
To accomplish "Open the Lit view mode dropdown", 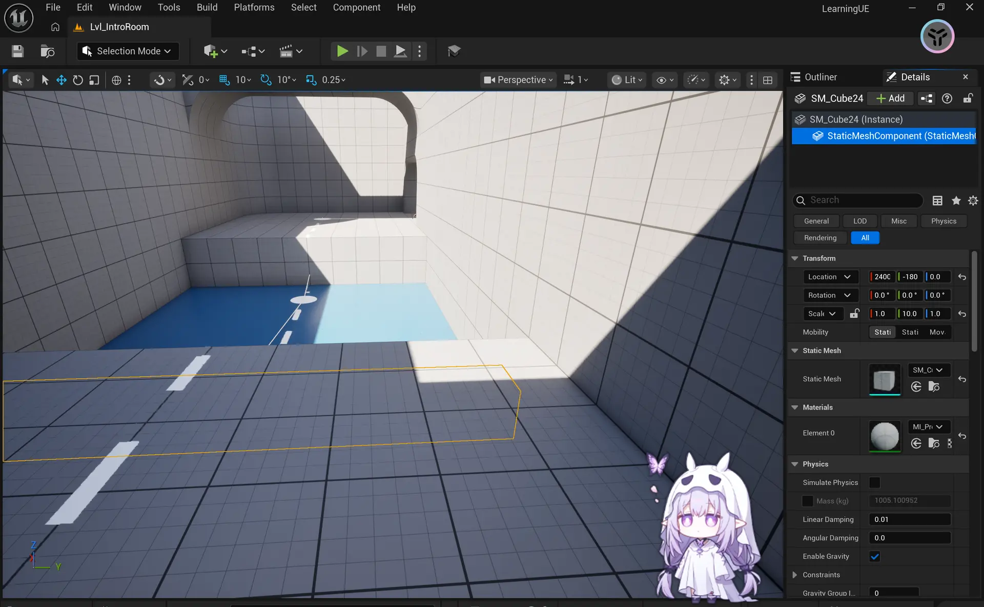I will click(x=627, y=80).
